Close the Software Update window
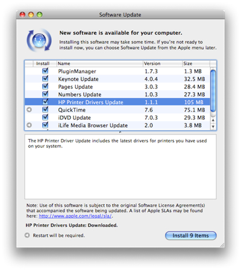The width and height of the screenshot is (241, 270). (x=22, y=14)
